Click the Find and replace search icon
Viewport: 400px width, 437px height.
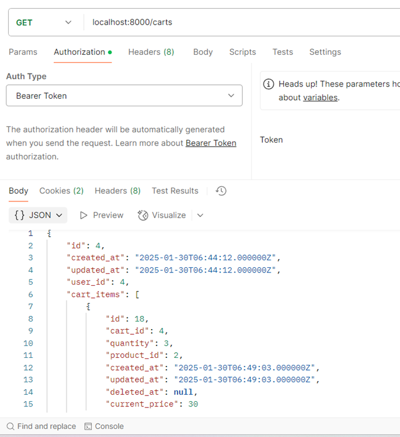[x=10, y=427]
